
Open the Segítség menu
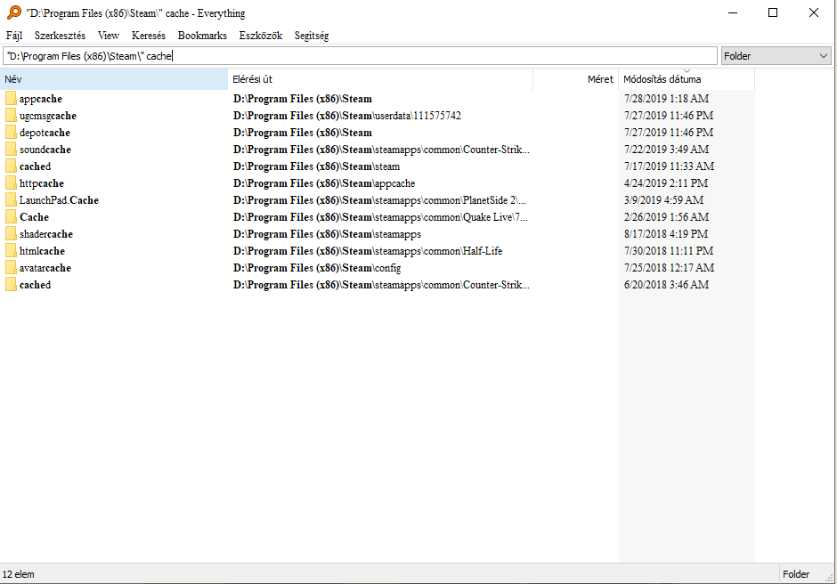click(x=312, y=36)
